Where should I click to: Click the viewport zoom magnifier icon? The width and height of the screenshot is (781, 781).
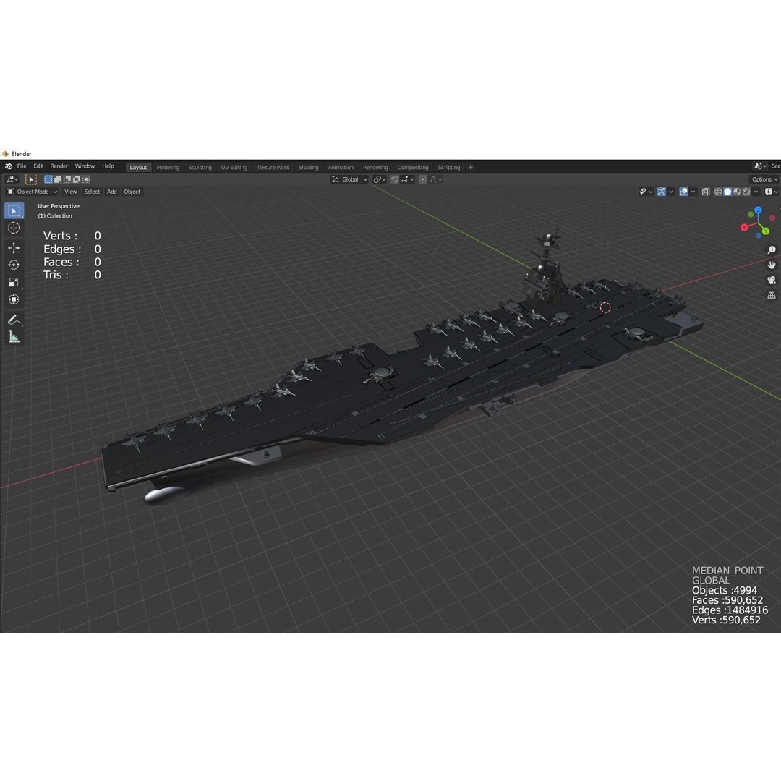coord(772,250)
